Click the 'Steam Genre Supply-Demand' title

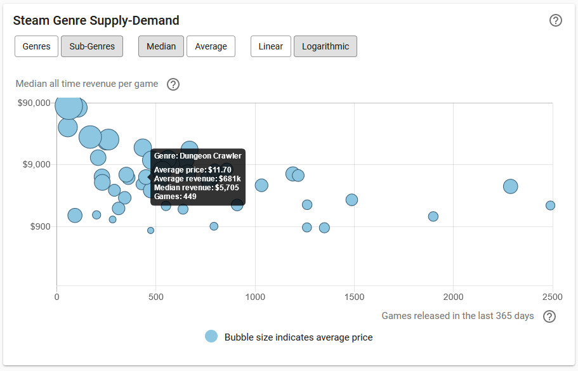[x=96, y=20]
